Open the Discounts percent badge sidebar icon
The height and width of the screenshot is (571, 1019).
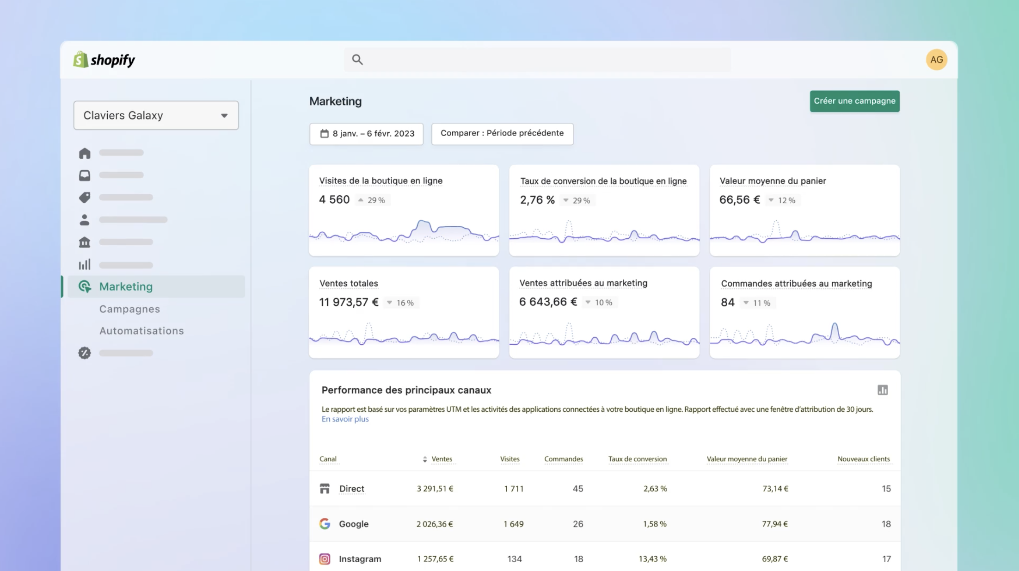tap(85, 353)
